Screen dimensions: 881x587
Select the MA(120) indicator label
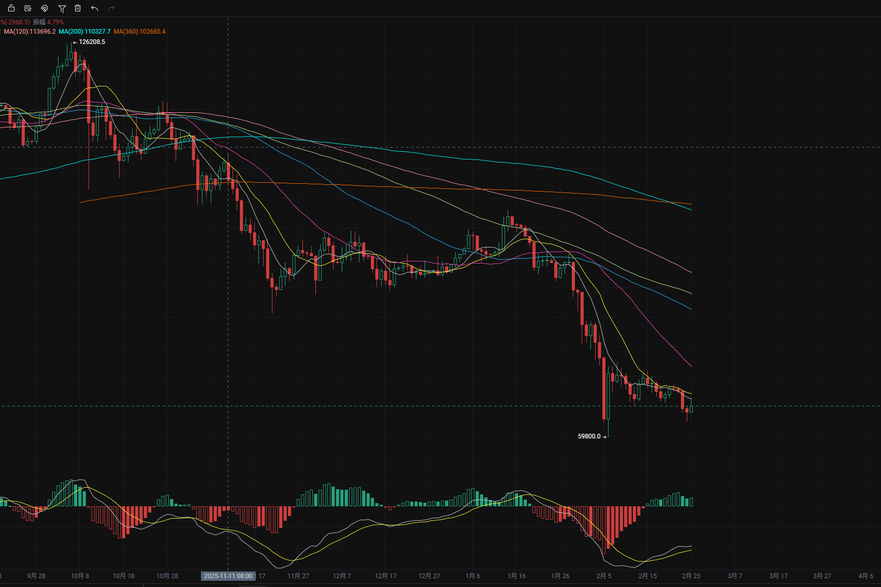click(x=30, y=32)
